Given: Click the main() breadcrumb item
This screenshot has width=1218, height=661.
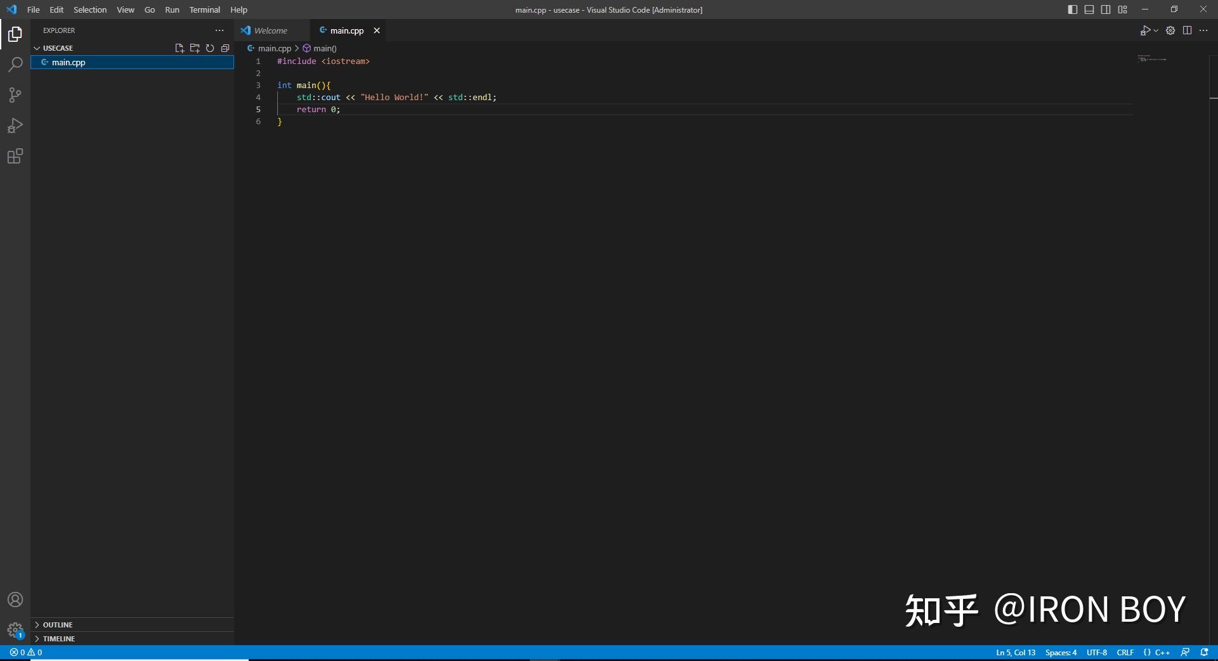Looking at the screenshot, I should click(325, 48).
